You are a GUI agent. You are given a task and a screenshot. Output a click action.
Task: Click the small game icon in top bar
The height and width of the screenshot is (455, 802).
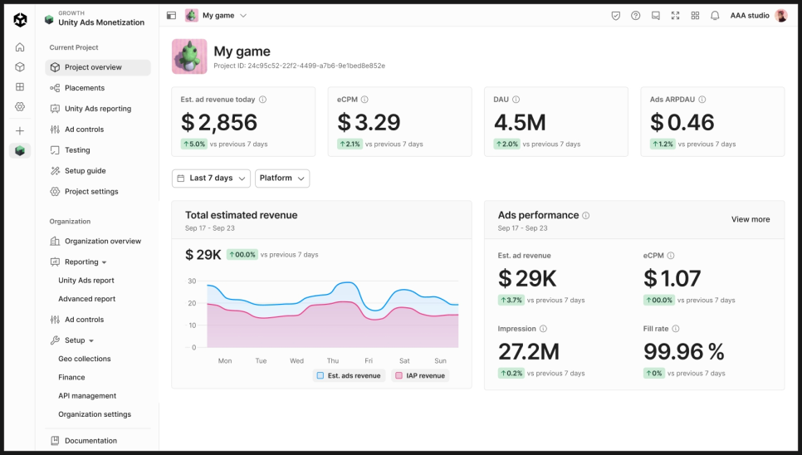(192, 15)
